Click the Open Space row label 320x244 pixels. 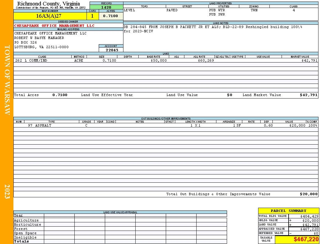(25, 233)
